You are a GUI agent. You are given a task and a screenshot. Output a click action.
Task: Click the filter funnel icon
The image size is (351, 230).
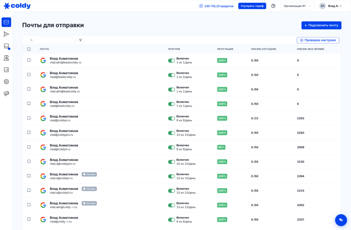point(80,40)
